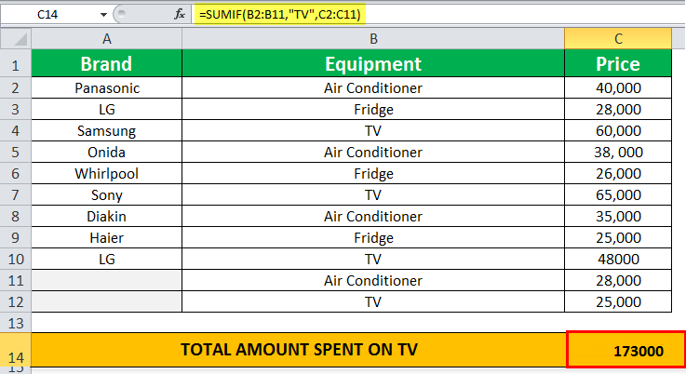Viewport: 686px width, 374px height.
Task: Select cell with price 60,000
Action: pos(618,130)
